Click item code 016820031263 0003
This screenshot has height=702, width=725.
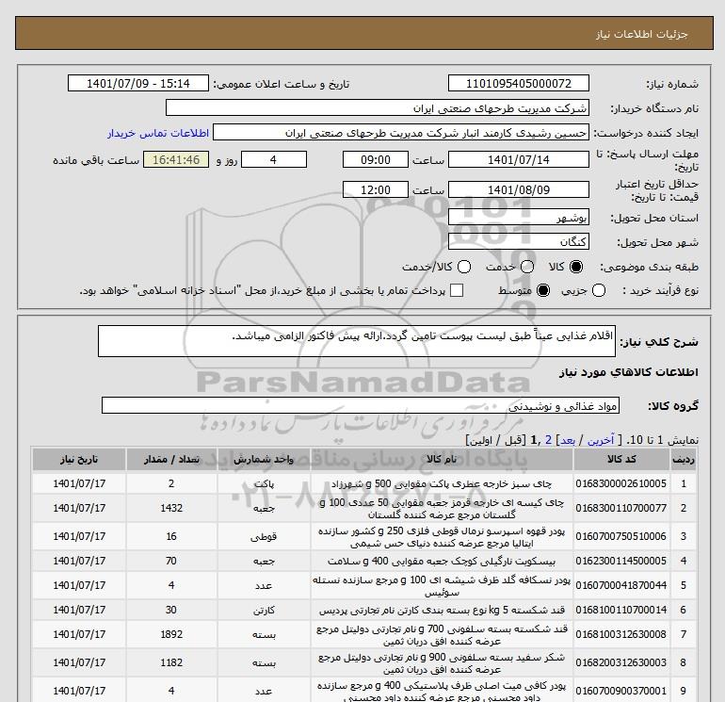[x=621, y=662]
